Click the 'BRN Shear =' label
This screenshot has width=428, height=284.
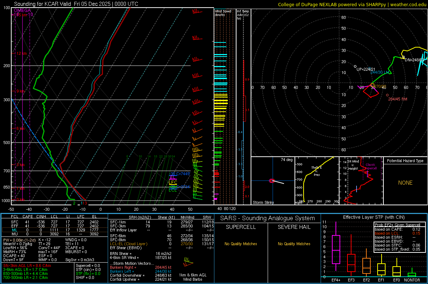tap(121, 254)
